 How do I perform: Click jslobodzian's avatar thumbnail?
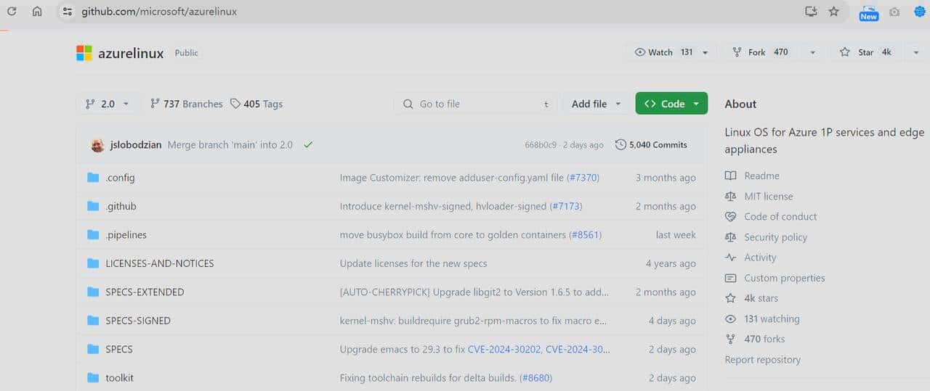[97, 145]
